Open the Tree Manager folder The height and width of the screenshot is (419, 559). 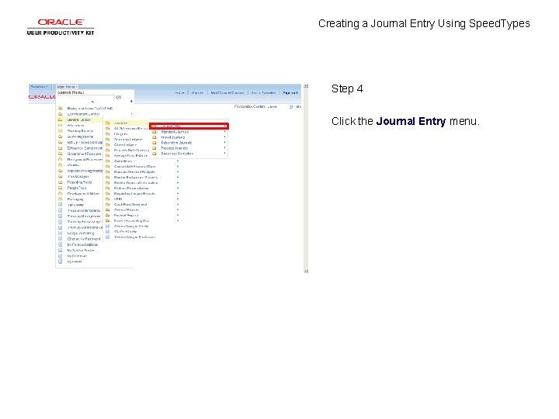(78, 176)
